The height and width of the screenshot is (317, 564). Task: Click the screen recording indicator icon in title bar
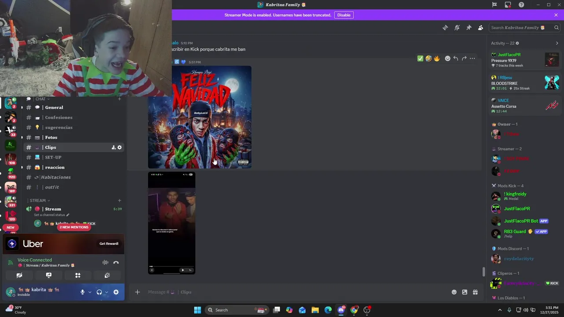(508, 5)
